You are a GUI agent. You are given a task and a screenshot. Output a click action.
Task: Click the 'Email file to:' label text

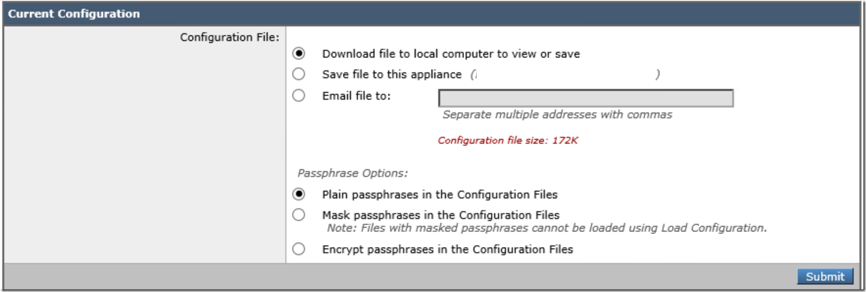(357, 96)
